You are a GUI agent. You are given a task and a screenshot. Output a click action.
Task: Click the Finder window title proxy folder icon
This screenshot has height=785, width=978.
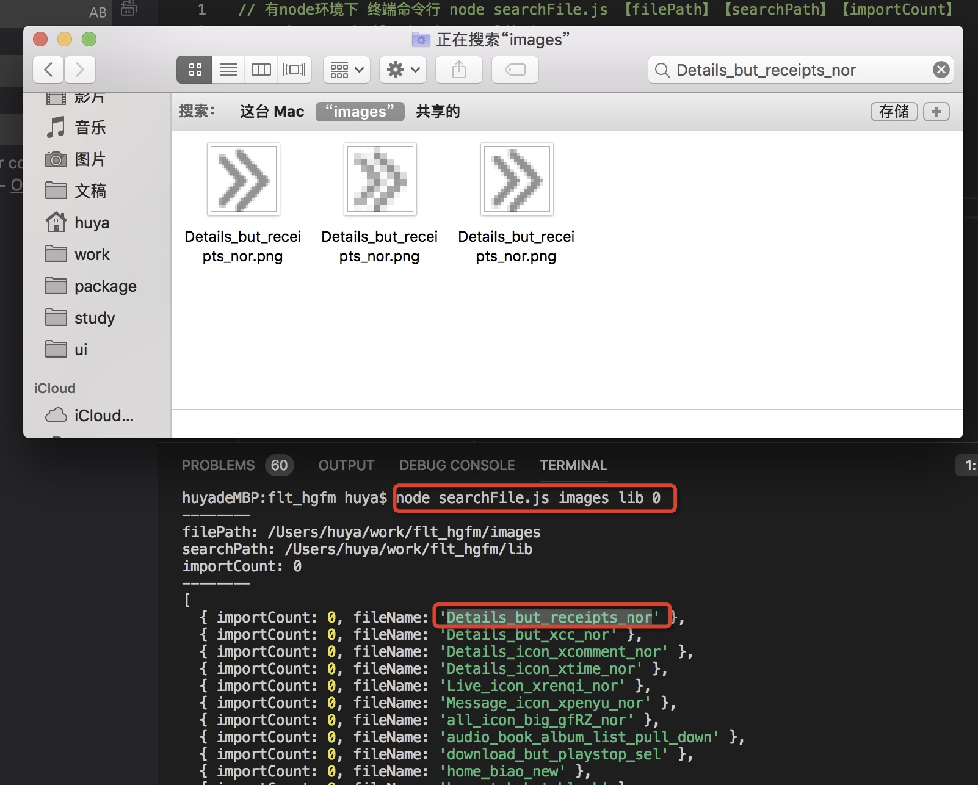click(x=421, y=40)
